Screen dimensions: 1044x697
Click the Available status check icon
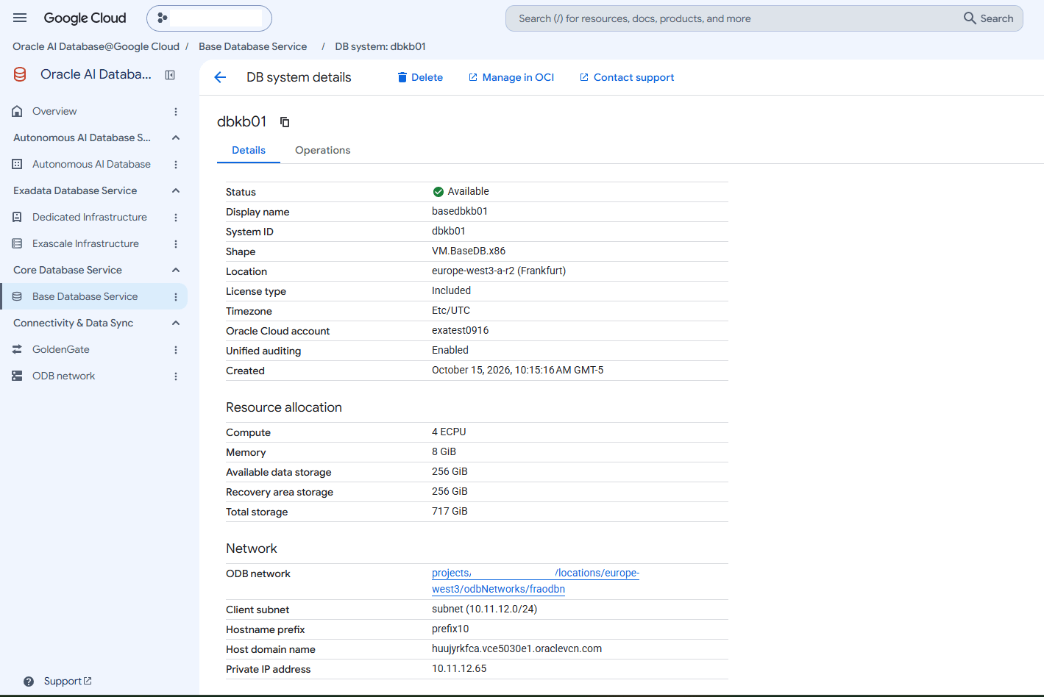point(438,192)
